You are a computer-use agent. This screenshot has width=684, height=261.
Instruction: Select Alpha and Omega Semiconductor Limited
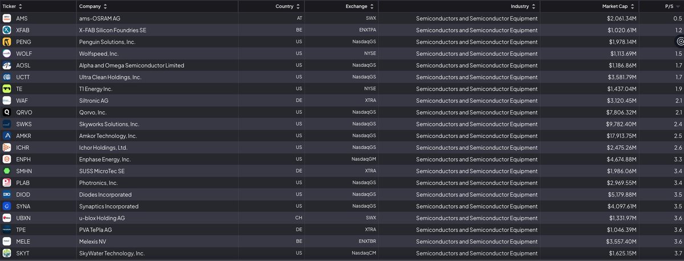tap(132, 66)
